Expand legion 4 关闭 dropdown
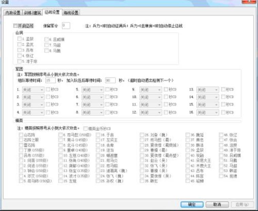258x211 pixels. coord(33,113)
